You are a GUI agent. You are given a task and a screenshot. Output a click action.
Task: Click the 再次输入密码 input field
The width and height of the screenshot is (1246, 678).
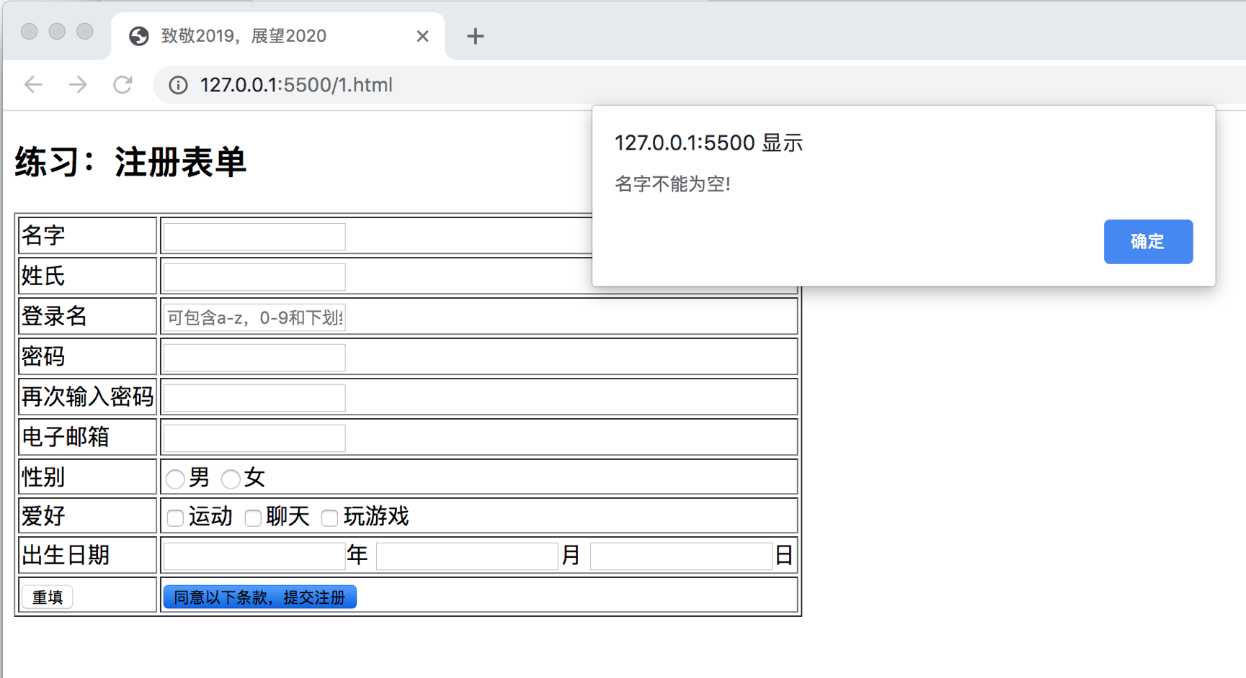[254, 398]
